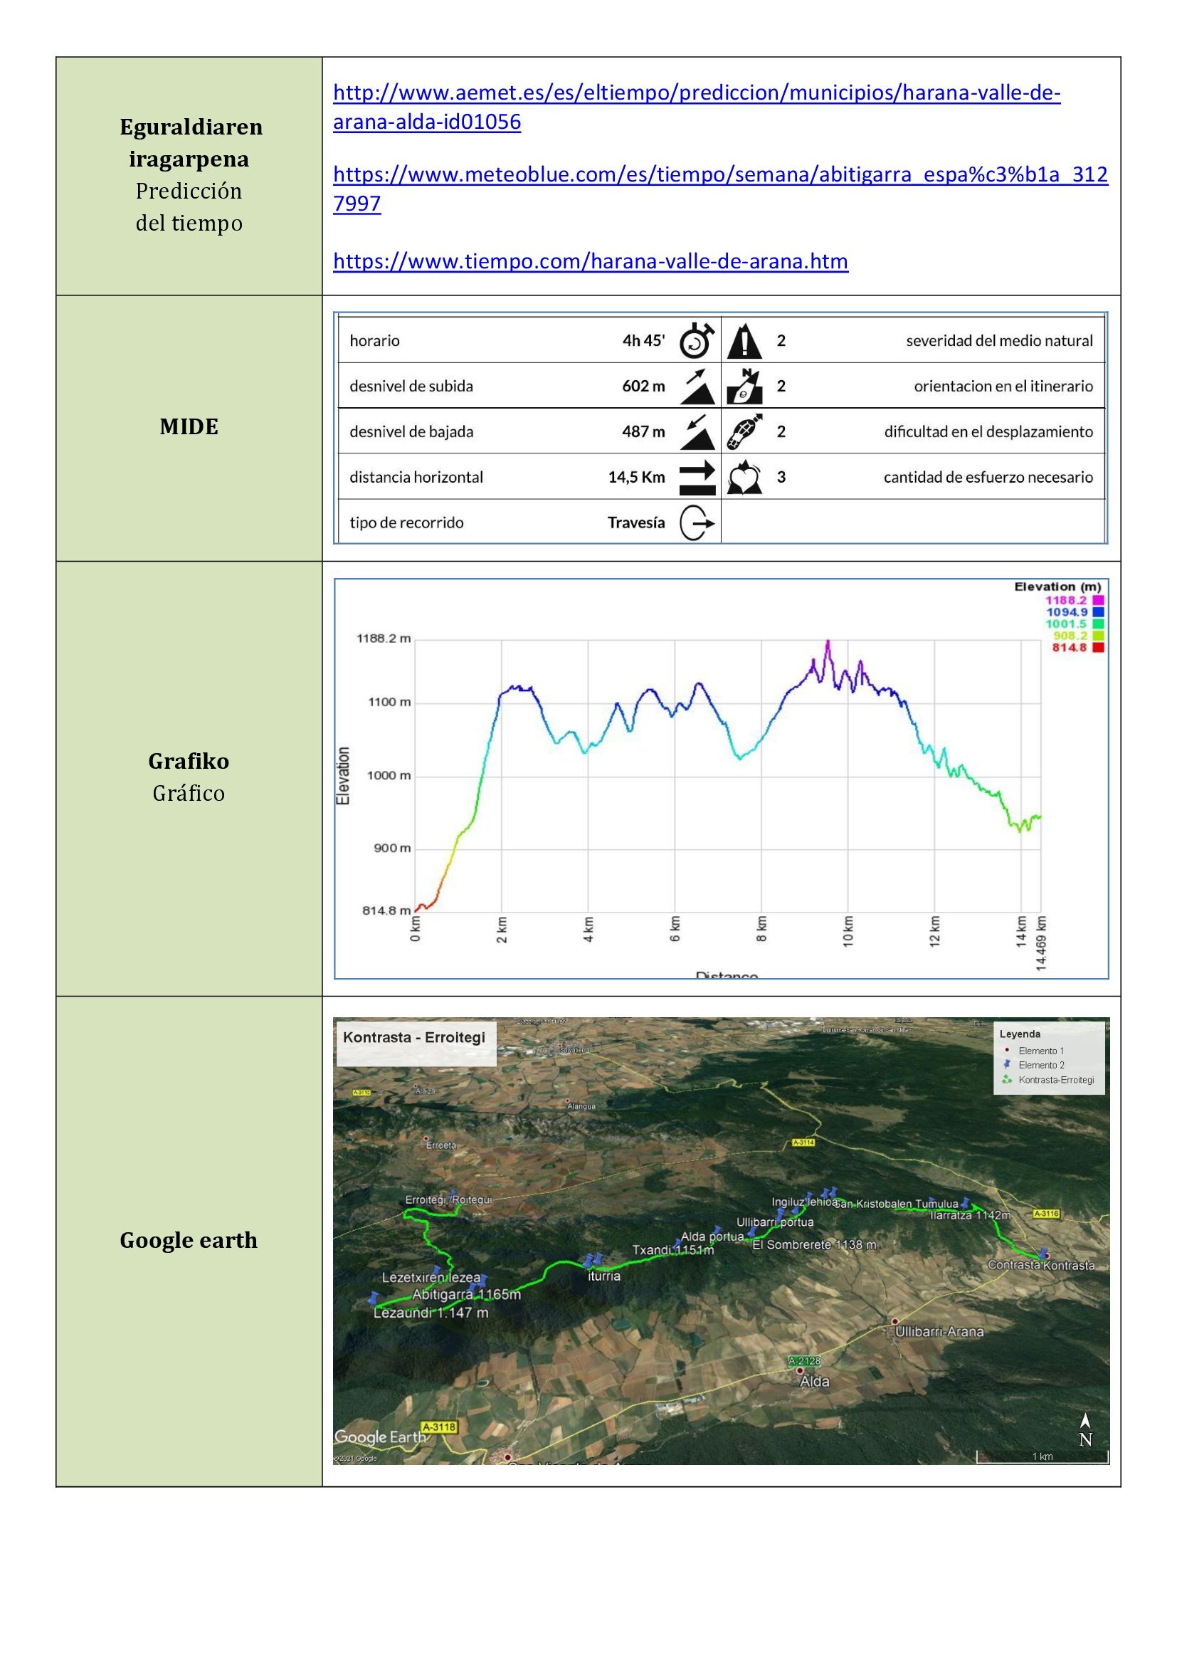Click the heart effort icon
Screen dimensions: 1177x1665
(744, 478)
